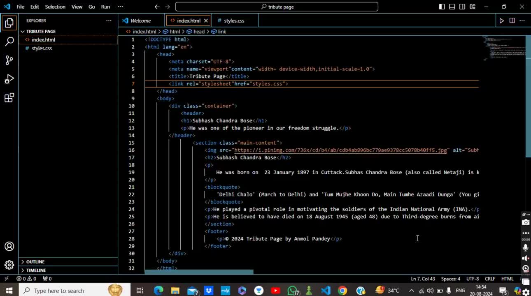Go to line via Ln 7, Col 43
This screenshot has height=296, width=531.
423,278
